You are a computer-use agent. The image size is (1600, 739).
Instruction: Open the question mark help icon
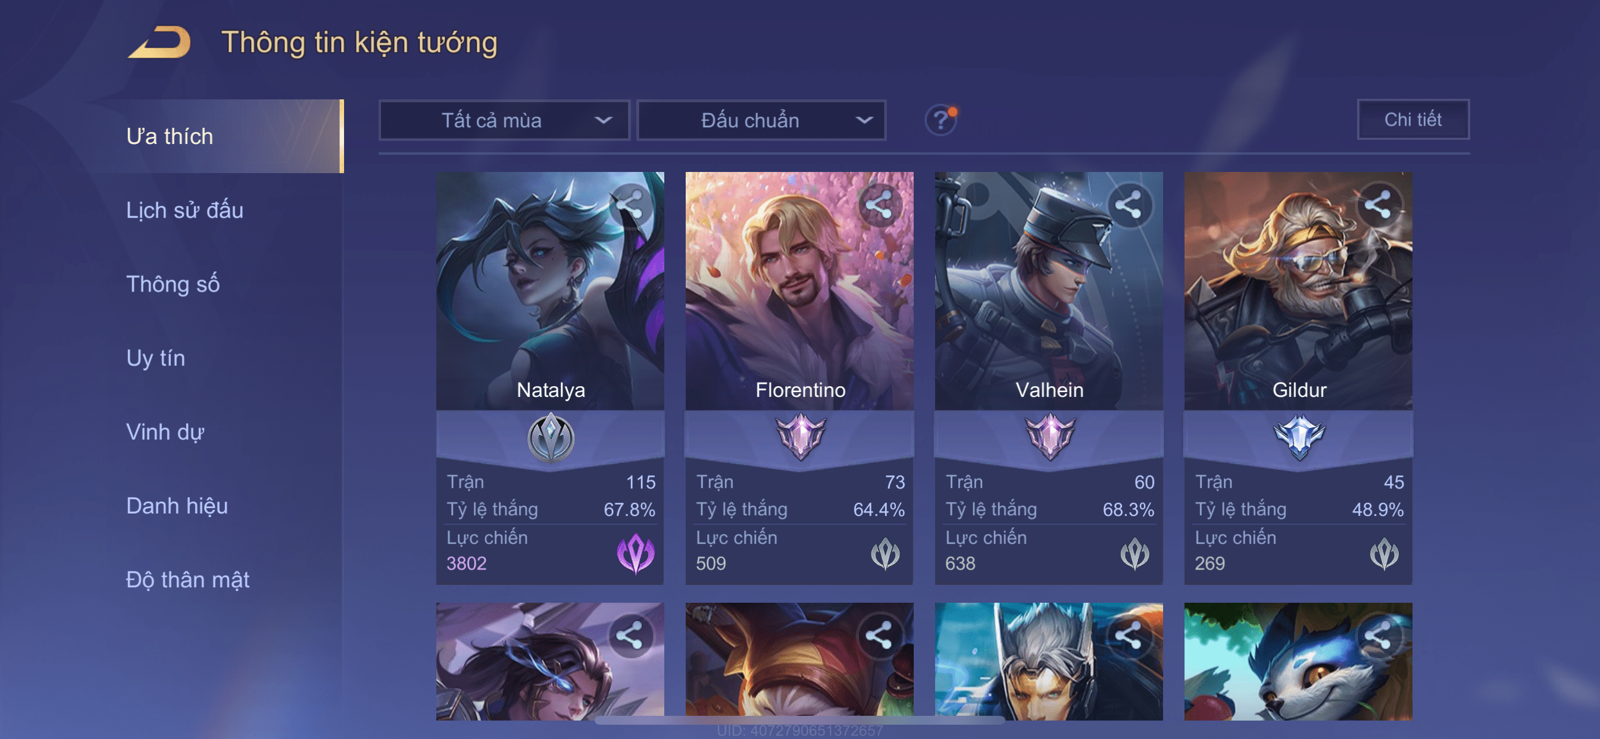click(x=940, y=120)
